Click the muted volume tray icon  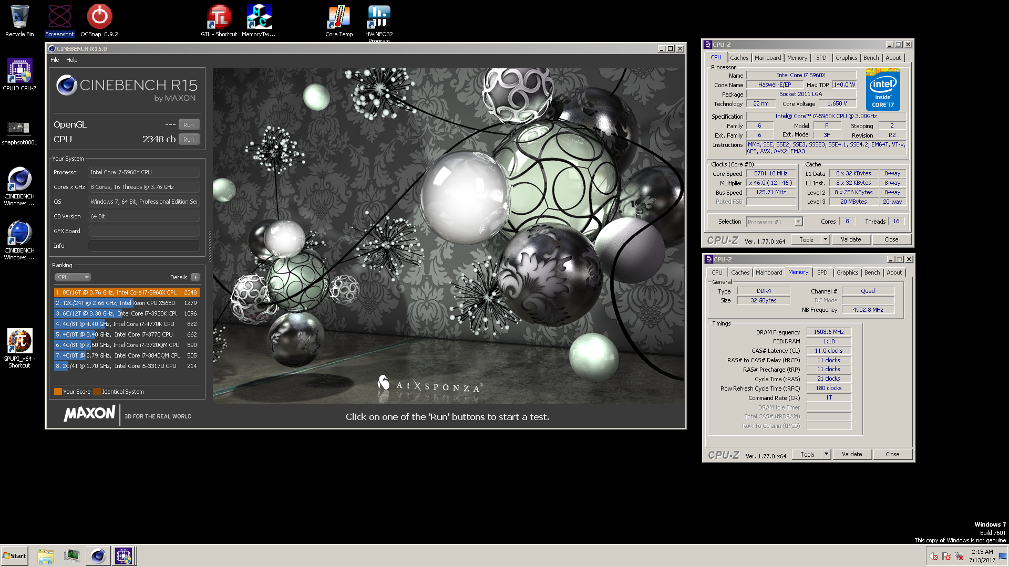tap(934, 556)
